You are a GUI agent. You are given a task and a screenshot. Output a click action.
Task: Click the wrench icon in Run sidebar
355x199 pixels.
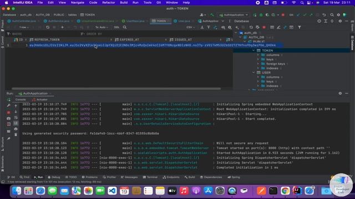[x=9, y=106]
